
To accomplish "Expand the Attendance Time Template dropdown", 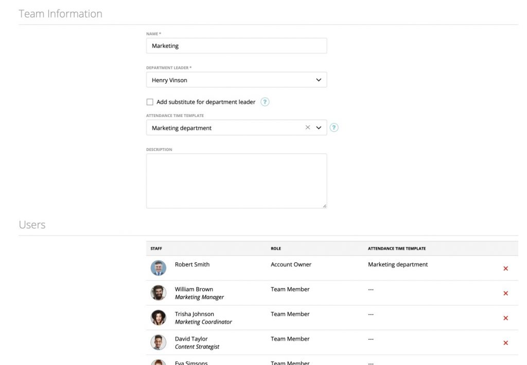I will click(x=319, y=127).
